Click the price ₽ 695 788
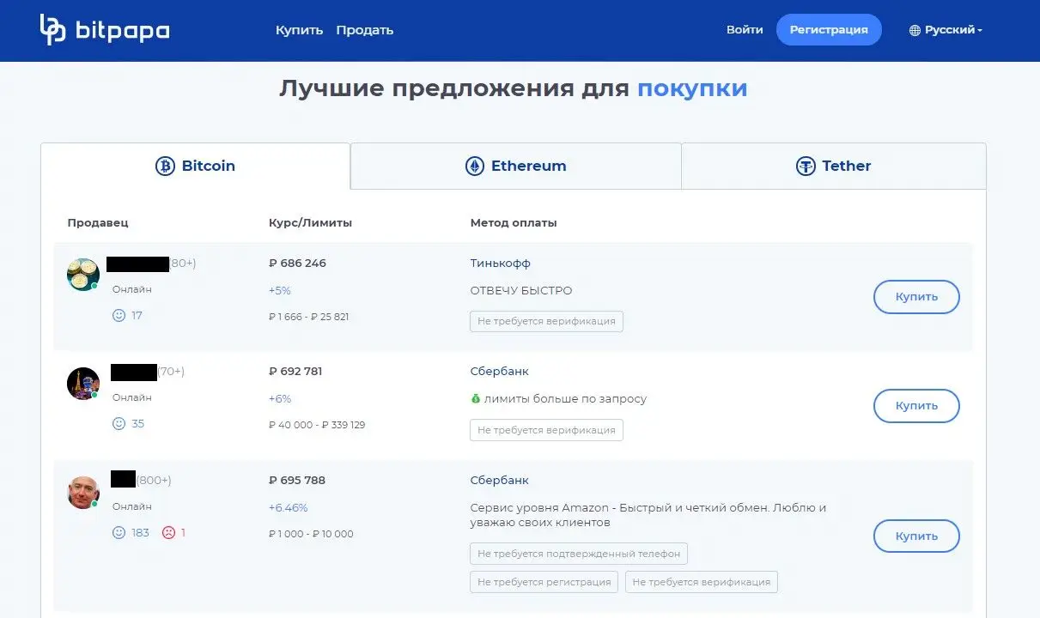 tap(297, 481)
